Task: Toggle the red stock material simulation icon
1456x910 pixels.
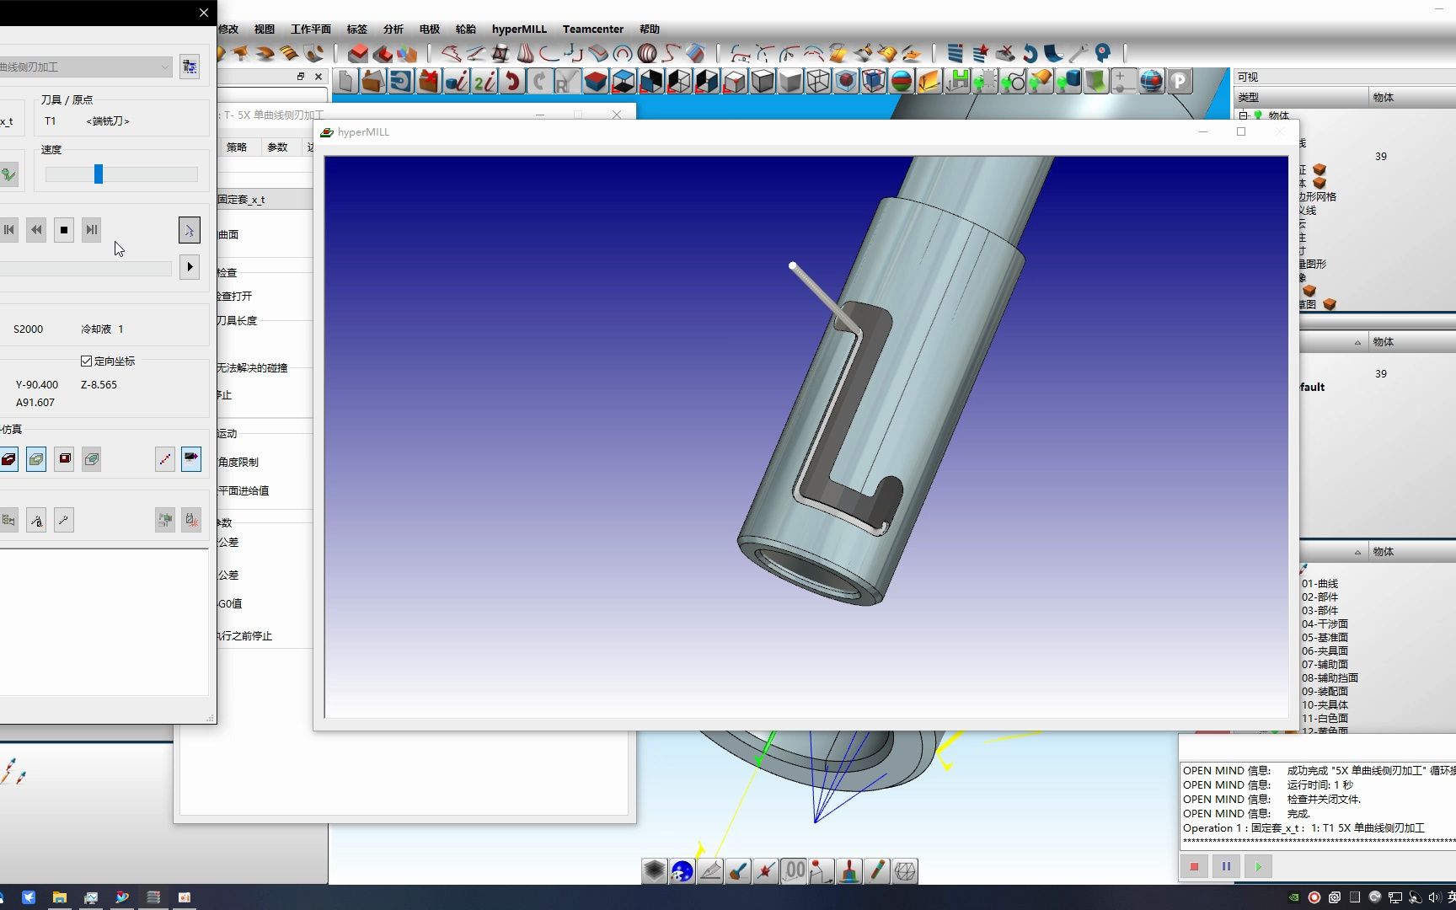Action: 8,459
